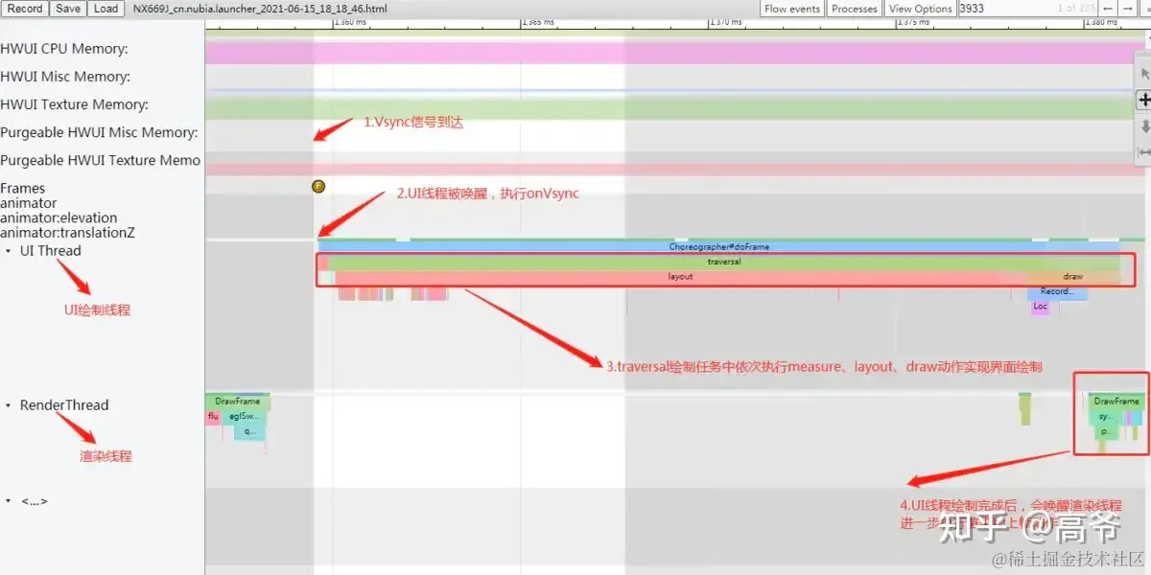Click the 1,370 ms ruler mark
This screenshot has height=575, width=1151.
(x=727, y=22)
